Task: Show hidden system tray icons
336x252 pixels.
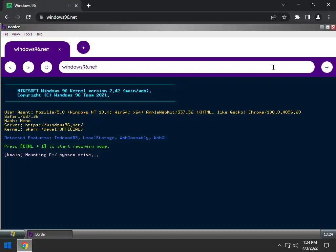Action: pyautogui.click(x=280, y=245)
